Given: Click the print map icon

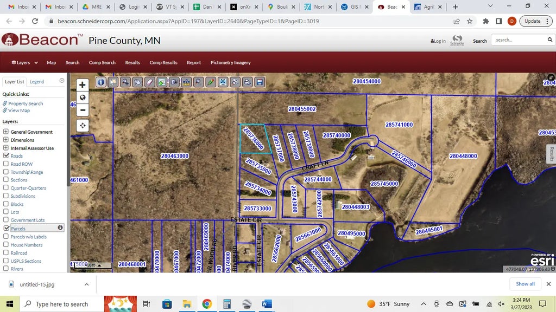Looking at the screenshot, I should coord(248,82).
